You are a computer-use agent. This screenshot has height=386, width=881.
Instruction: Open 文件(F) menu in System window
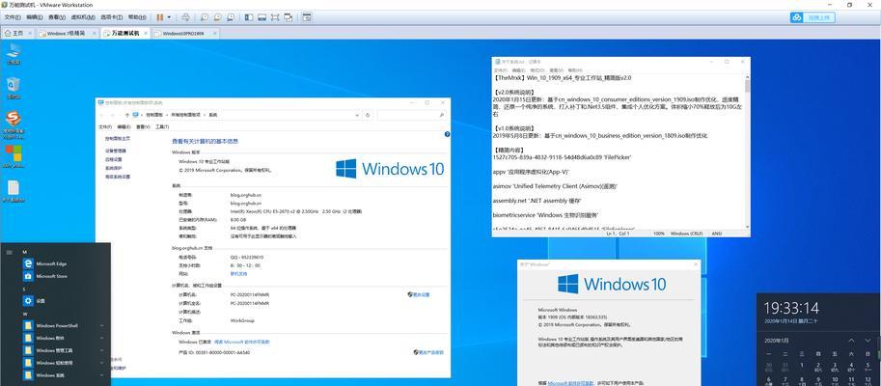click(105, 127)
